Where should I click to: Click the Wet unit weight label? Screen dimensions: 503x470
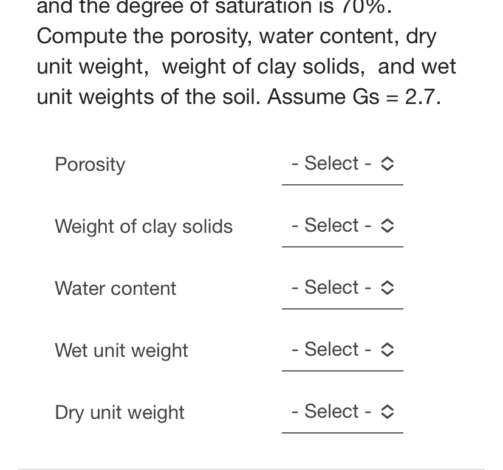121,351
